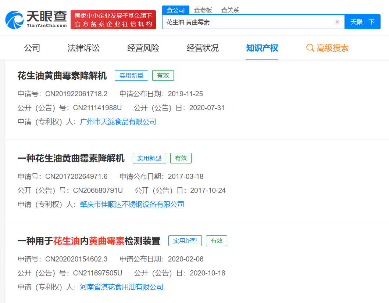
Task: View the 经营状况 tab
Action: pos(203,48)
